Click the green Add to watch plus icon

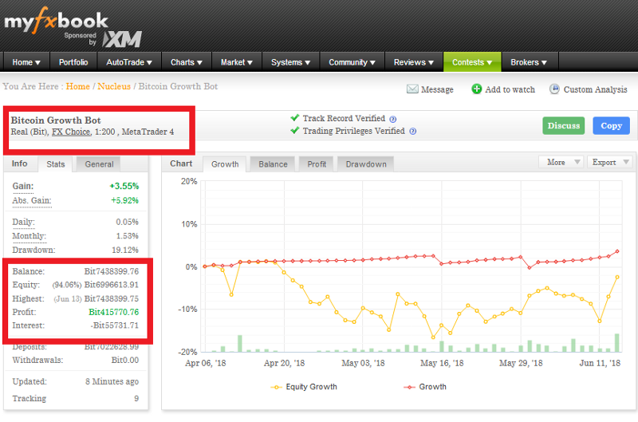click(x=476, y=89)
